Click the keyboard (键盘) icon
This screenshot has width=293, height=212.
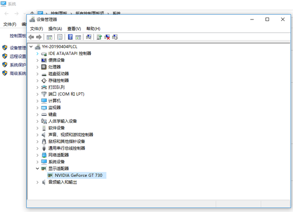(x=44, y=114)
